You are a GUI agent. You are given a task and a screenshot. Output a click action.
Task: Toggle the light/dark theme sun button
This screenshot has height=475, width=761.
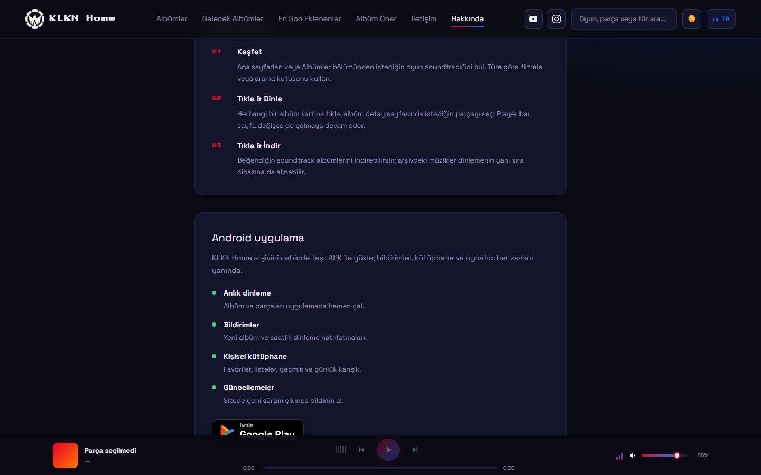pyautogui.click(x=692, y=19)
